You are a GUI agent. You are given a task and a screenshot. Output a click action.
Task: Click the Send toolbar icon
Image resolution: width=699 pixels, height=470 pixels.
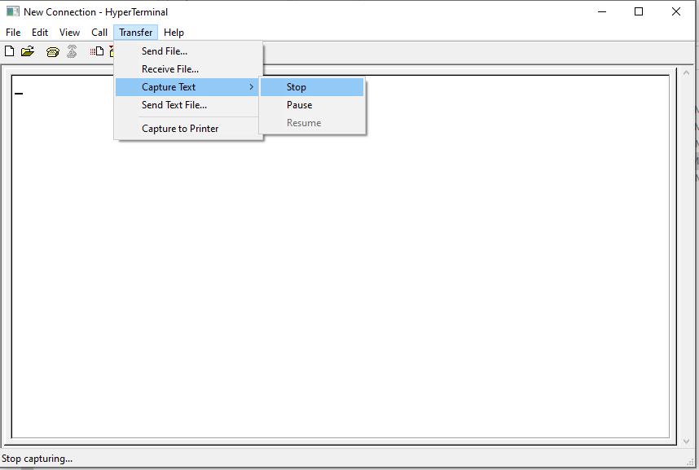97,51
